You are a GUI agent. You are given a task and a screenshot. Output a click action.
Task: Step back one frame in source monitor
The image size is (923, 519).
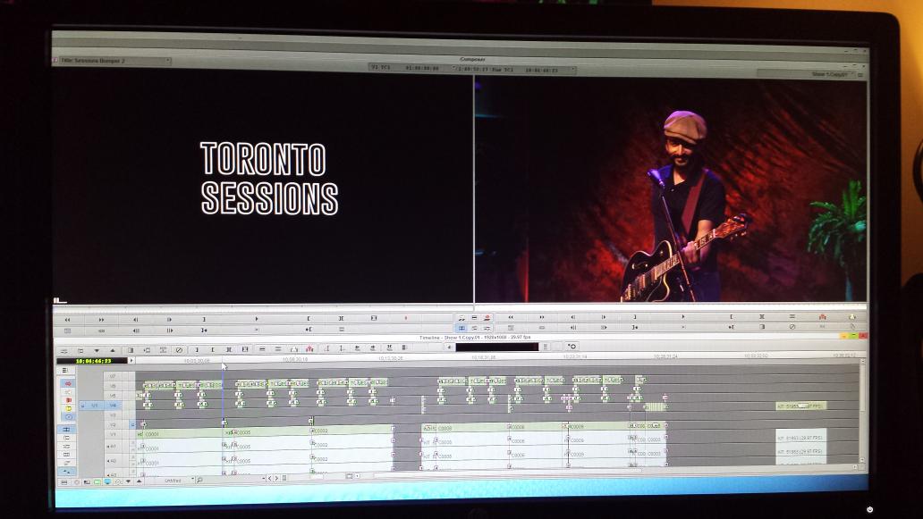click(135, 319)
